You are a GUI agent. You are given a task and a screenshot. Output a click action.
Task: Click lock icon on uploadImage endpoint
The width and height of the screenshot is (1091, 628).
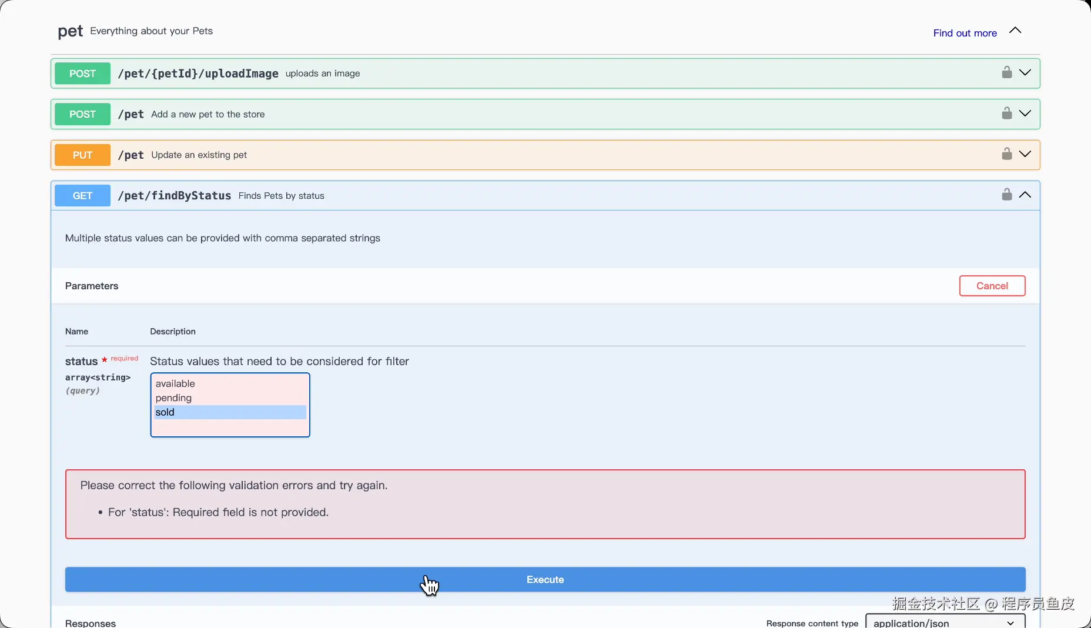[x=1006, y=72]
